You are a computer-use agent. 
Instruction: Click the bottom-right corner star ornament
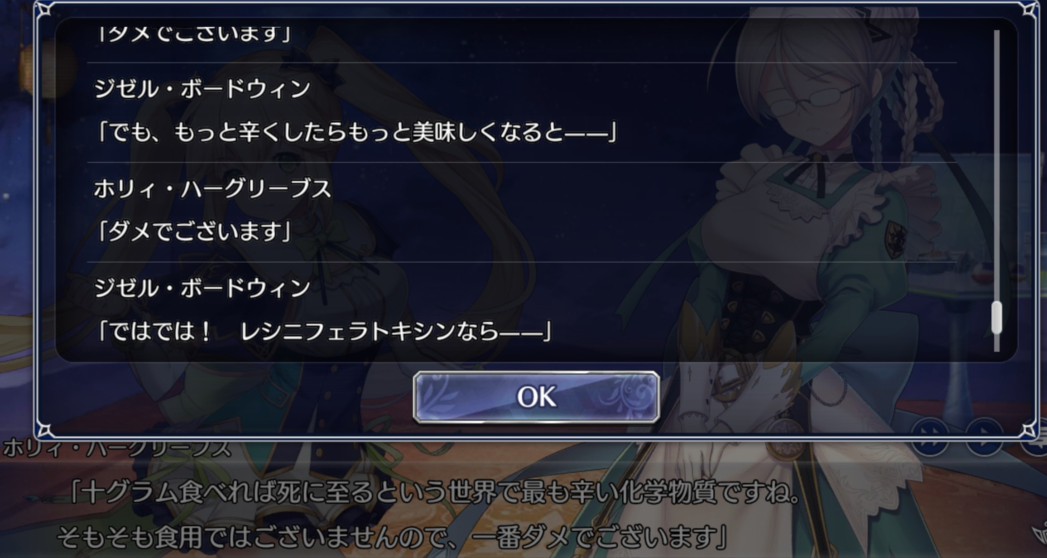(1029, 430)
